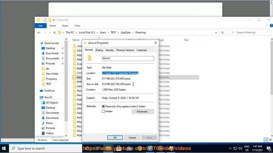Refresh the Roaming folder view

222,32
